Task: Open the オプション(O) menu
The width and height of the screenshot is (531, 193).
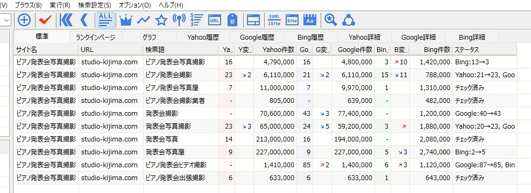Action: (x=135, y=5)
